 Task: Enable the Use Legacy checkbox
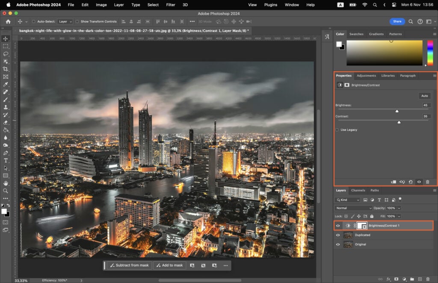(x=337, y=130)
